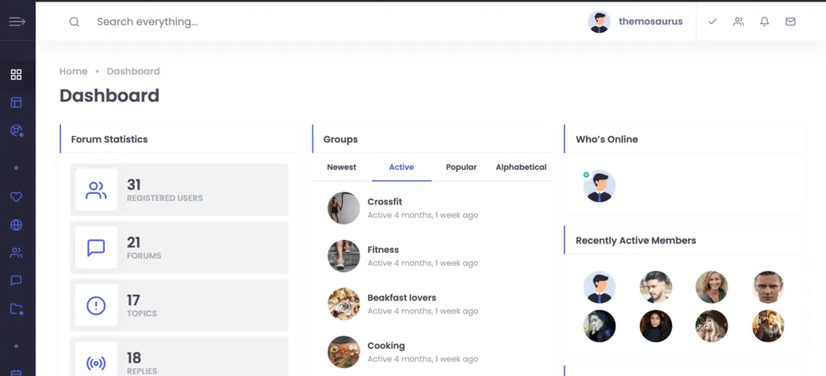The height and width of the screenshot is (376, 826).
Task: Switch to the Popular groups tab
Action: click(x=461, y=167)
